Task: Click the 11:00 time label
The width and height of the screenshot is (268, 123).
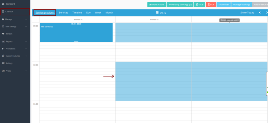Action: [36, 104]
